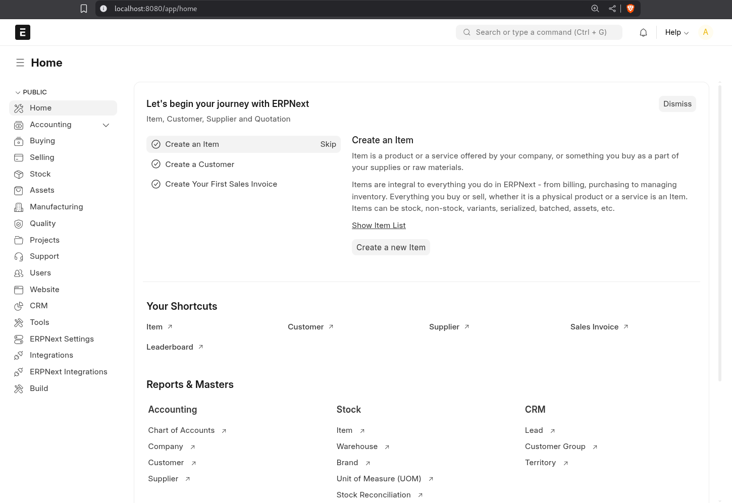Click the browser address bar URL

155,9
